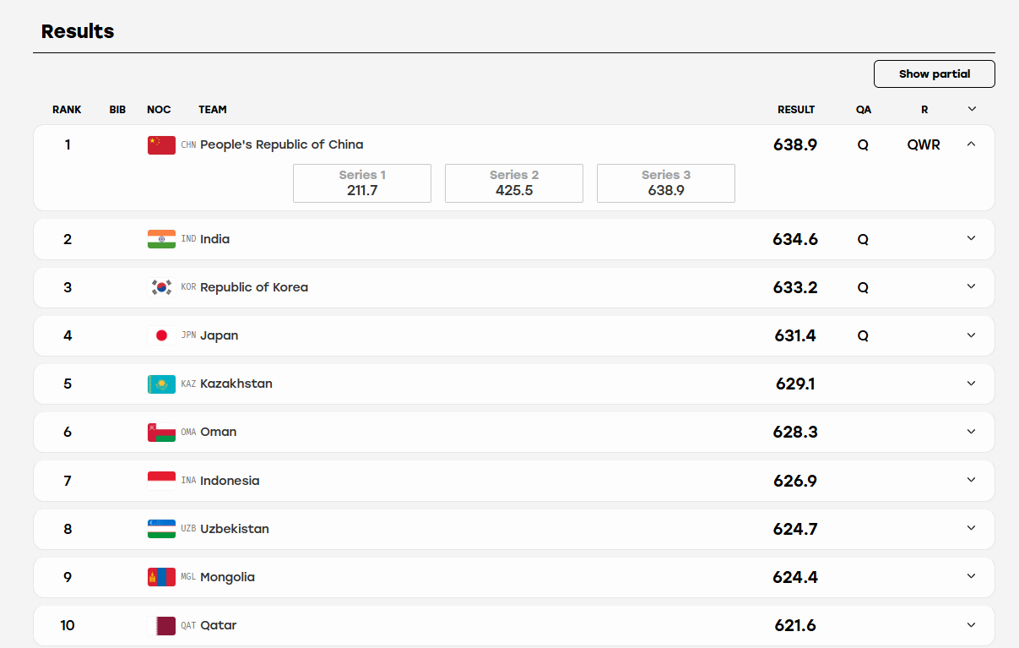The height and width of the screenshot is (648, 1019).
Task: Click the KAZ country code
Action: click(x=188, y=384)
